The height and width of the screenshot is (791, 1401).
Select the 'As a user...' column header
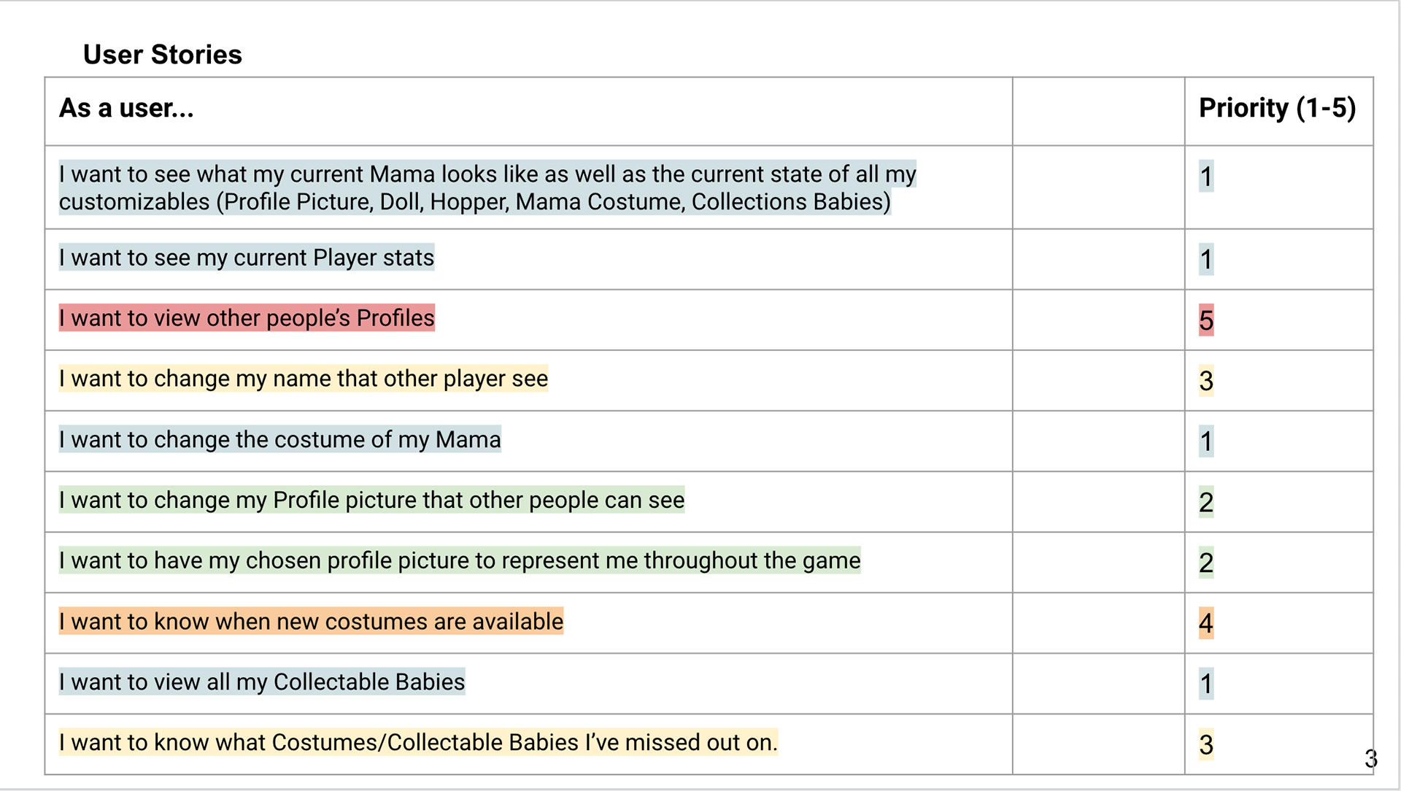(126, 108)
